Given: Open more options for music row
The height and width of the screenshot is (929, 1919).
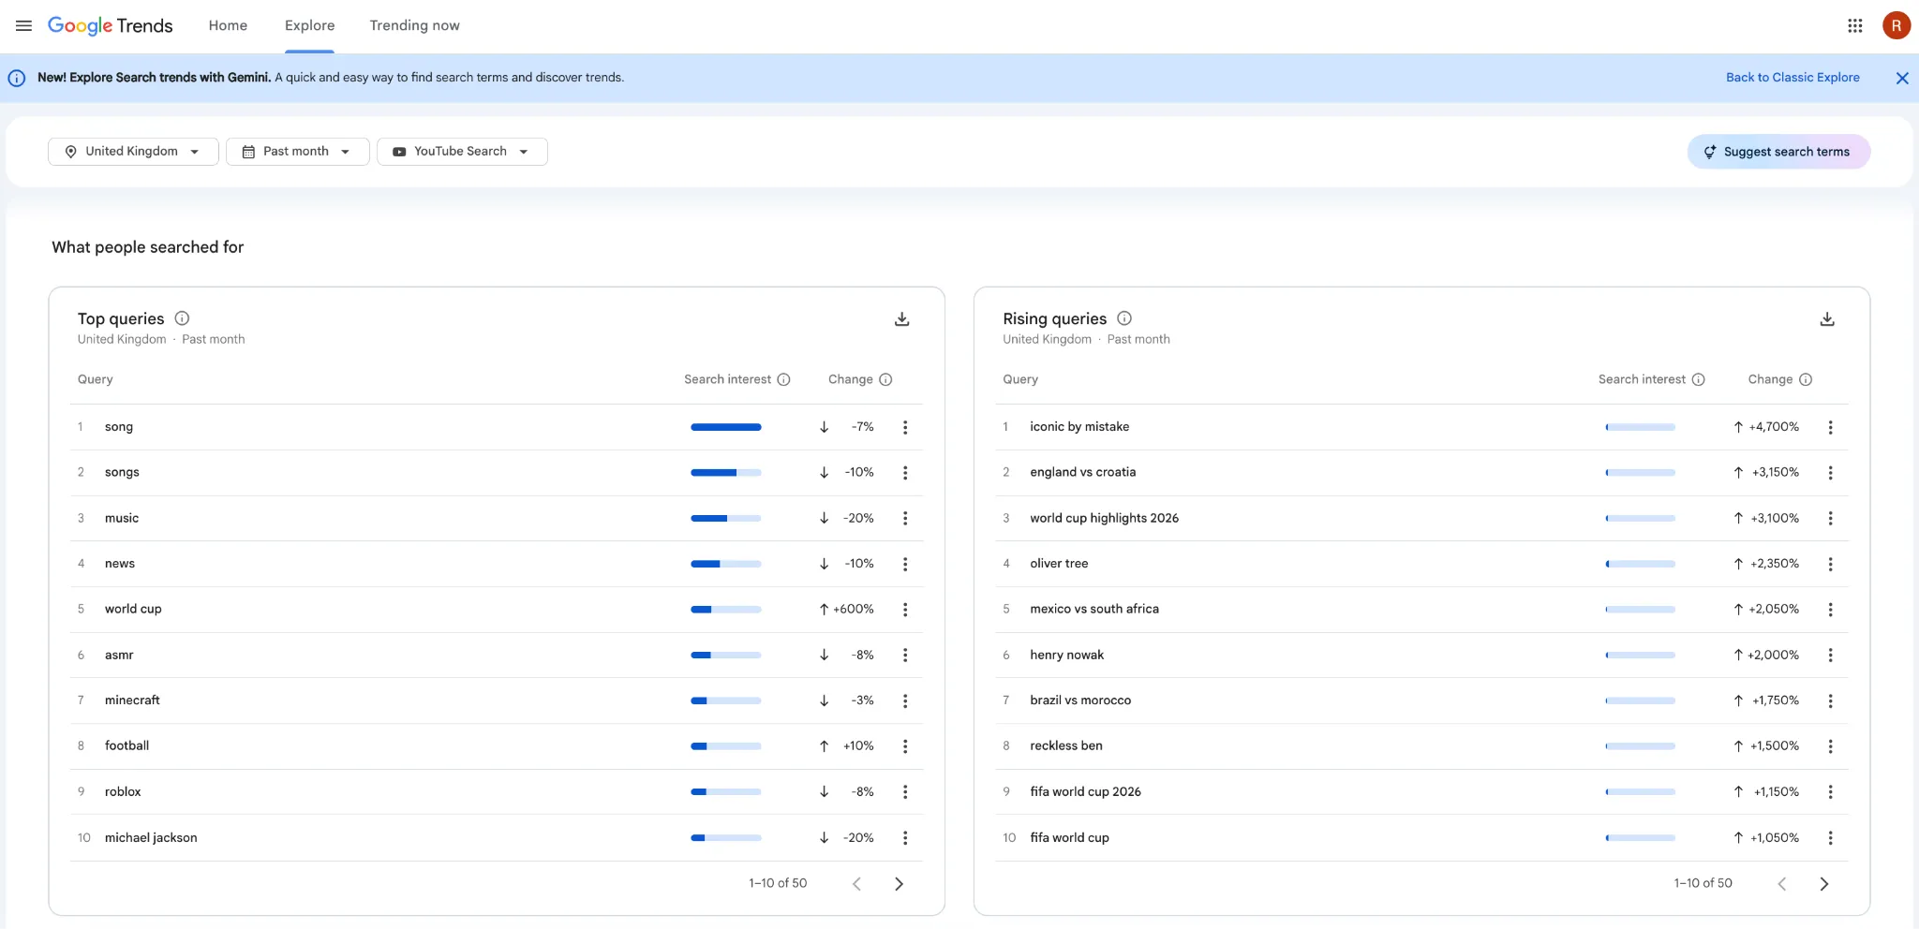Looking at the screenshot, I should pyautogui.click(x=905, y=518).
